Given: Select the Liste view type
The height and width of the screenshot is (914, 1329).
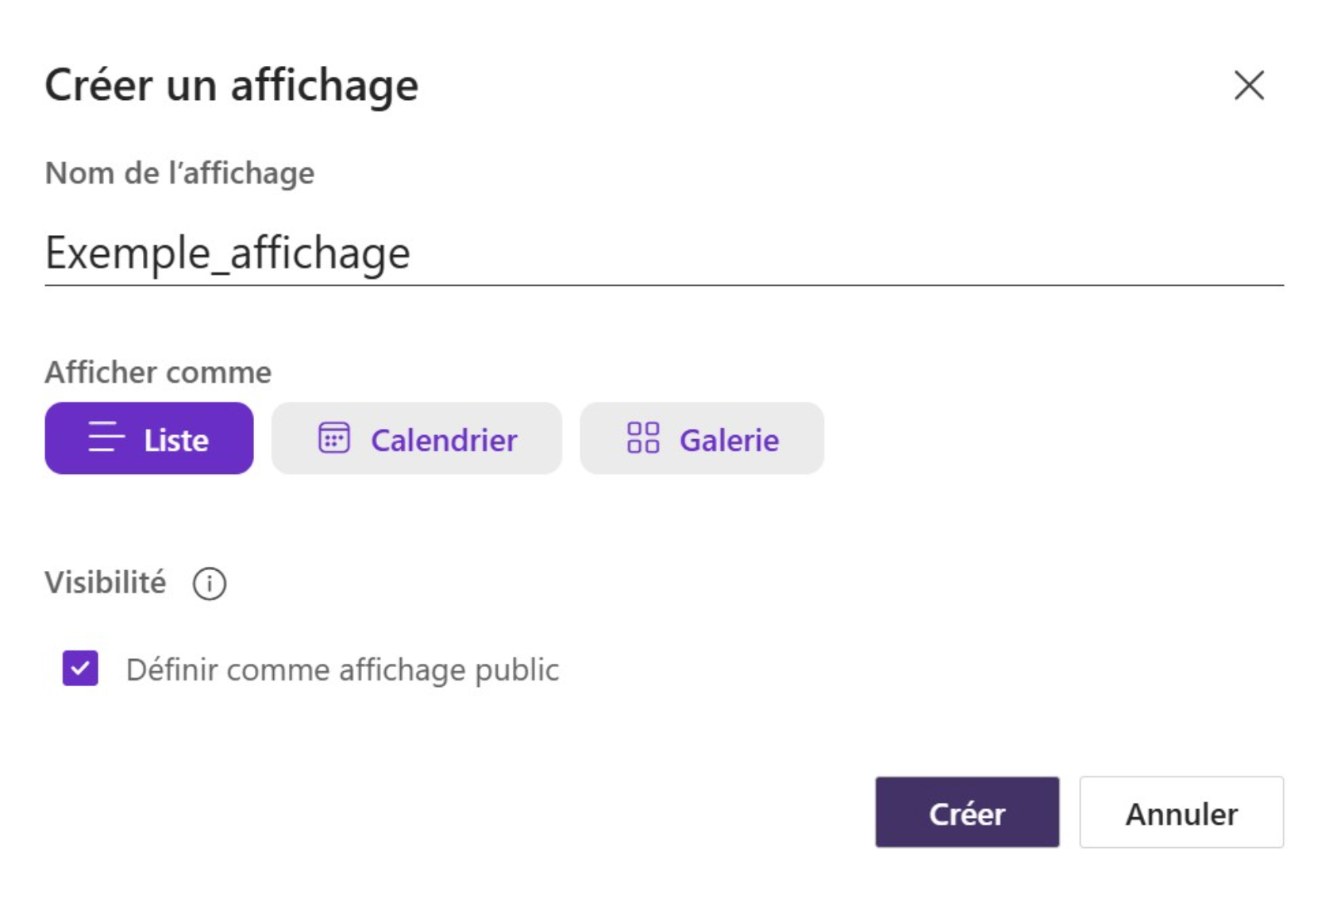Looking at the screenshot, I should coord(149,438).
